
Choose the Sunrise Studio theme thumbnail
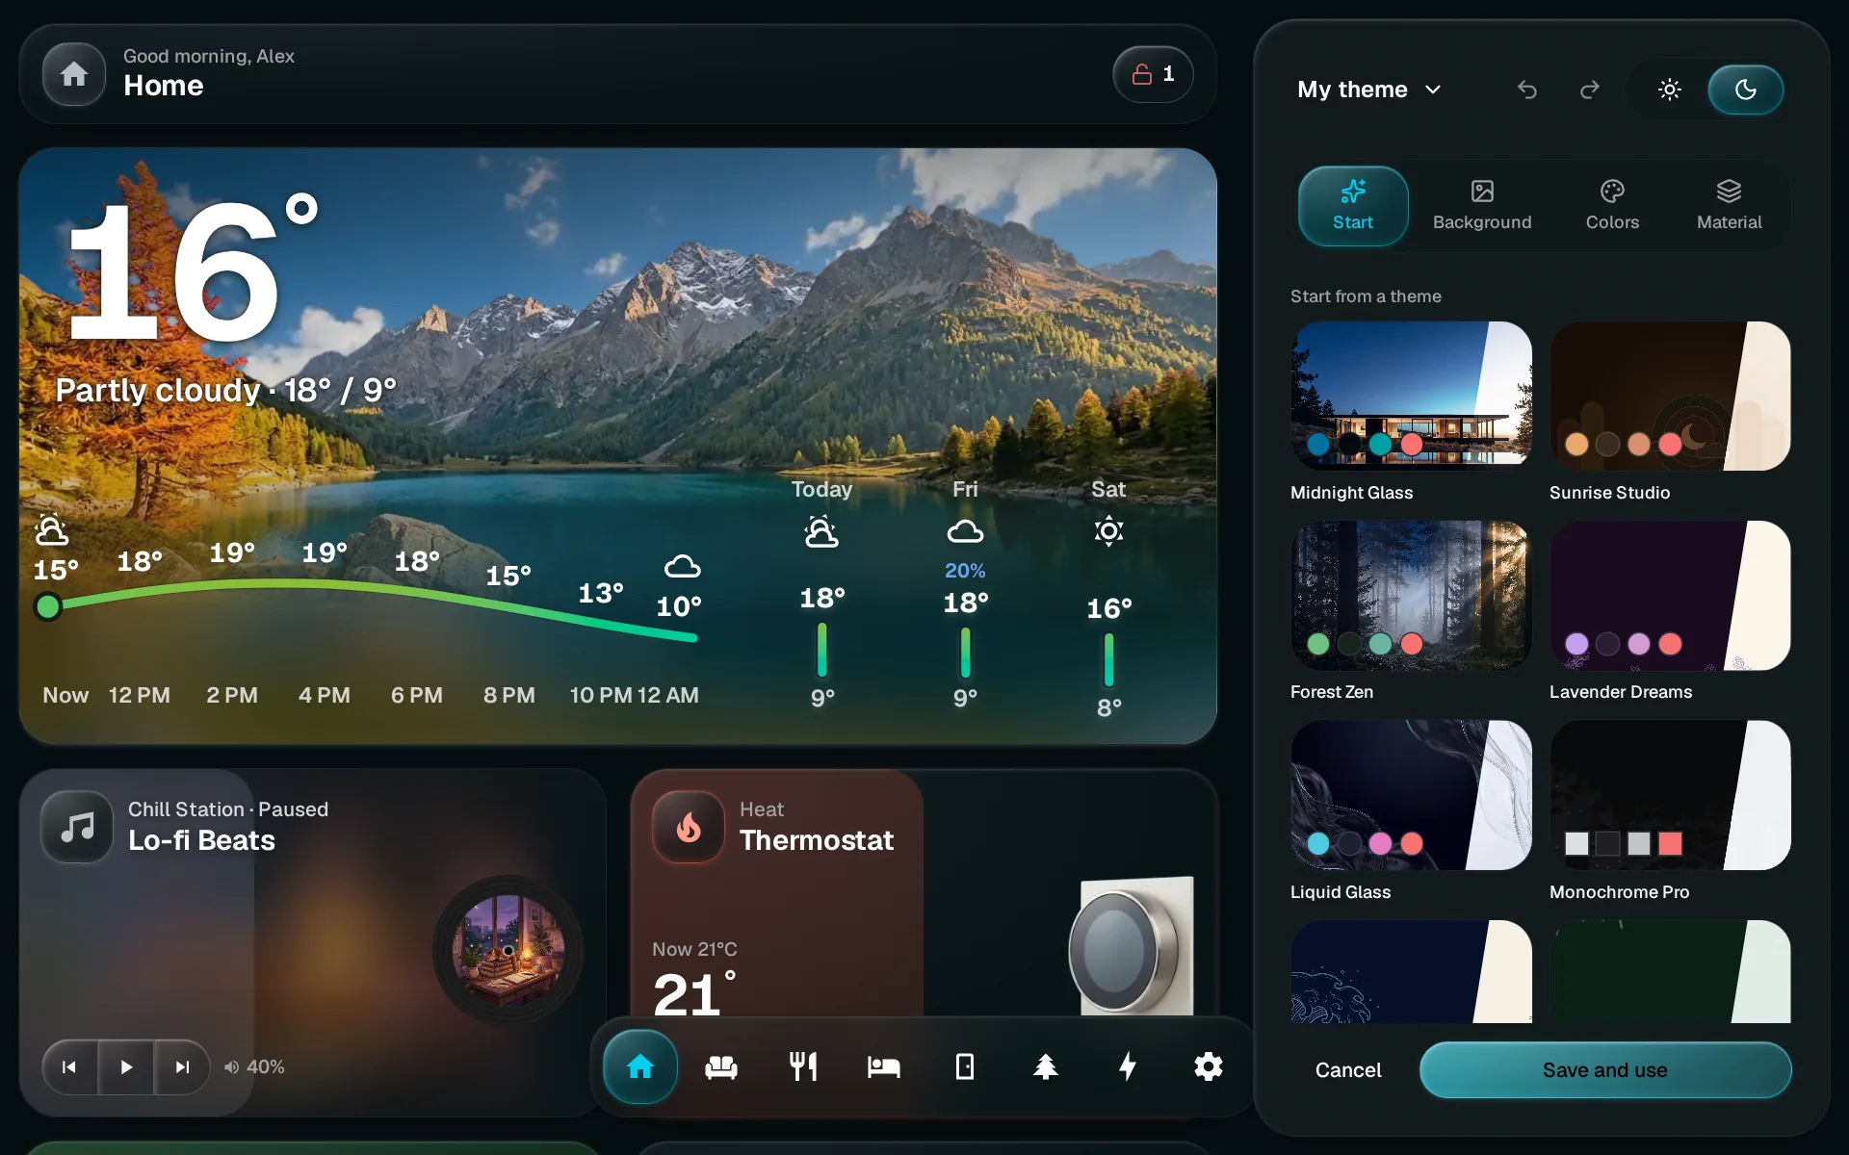pos(1670,395)
